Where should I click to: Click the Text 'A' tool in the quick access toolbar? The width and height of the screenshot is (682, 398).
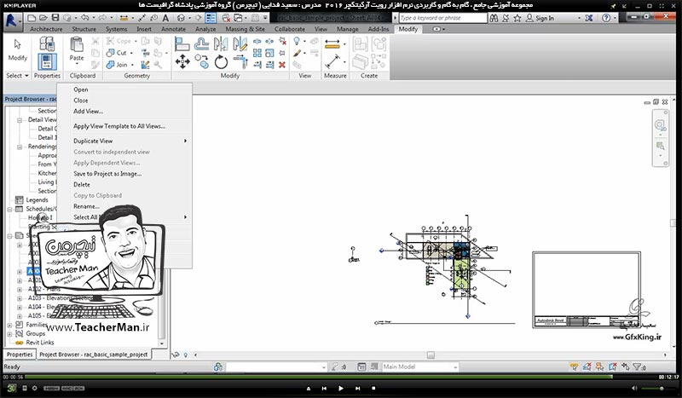[165, 18]
